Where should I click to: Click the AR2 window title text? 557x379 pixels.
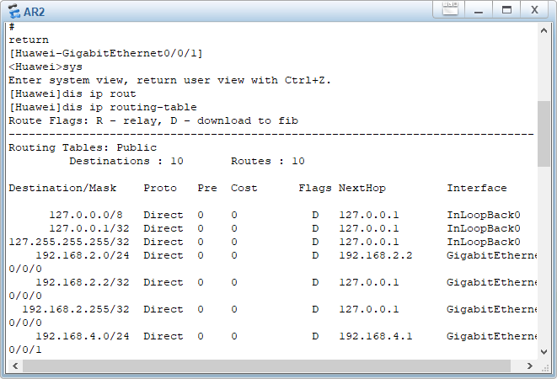[35, 11]
